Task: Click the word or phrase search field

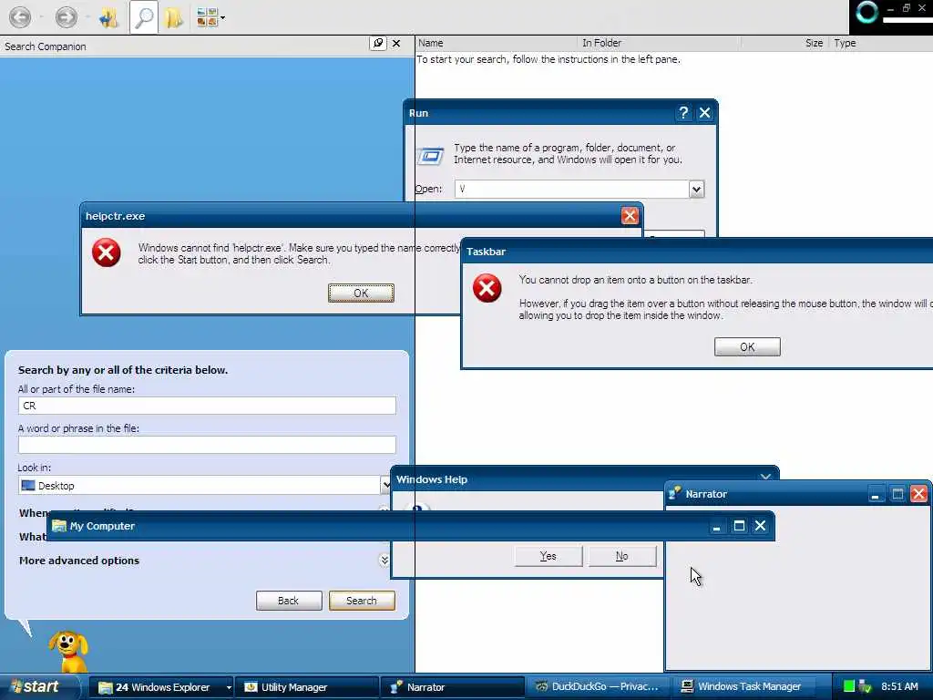Action: coord(207,445)
